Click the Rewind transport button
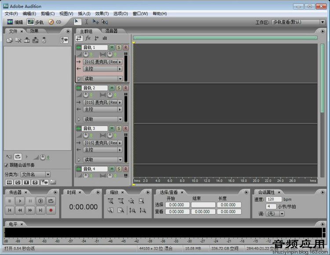The width and height of the screenshot is (330, 255). [20, 210]
